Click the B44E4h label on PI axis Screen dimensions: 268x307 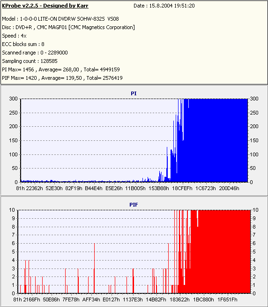(x=94, y=188)
